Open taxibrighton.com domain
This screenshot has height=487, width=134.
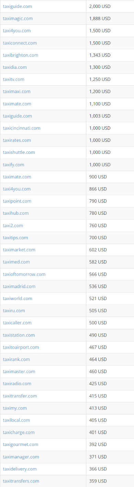pyautogui.click(x=21, y=55)
